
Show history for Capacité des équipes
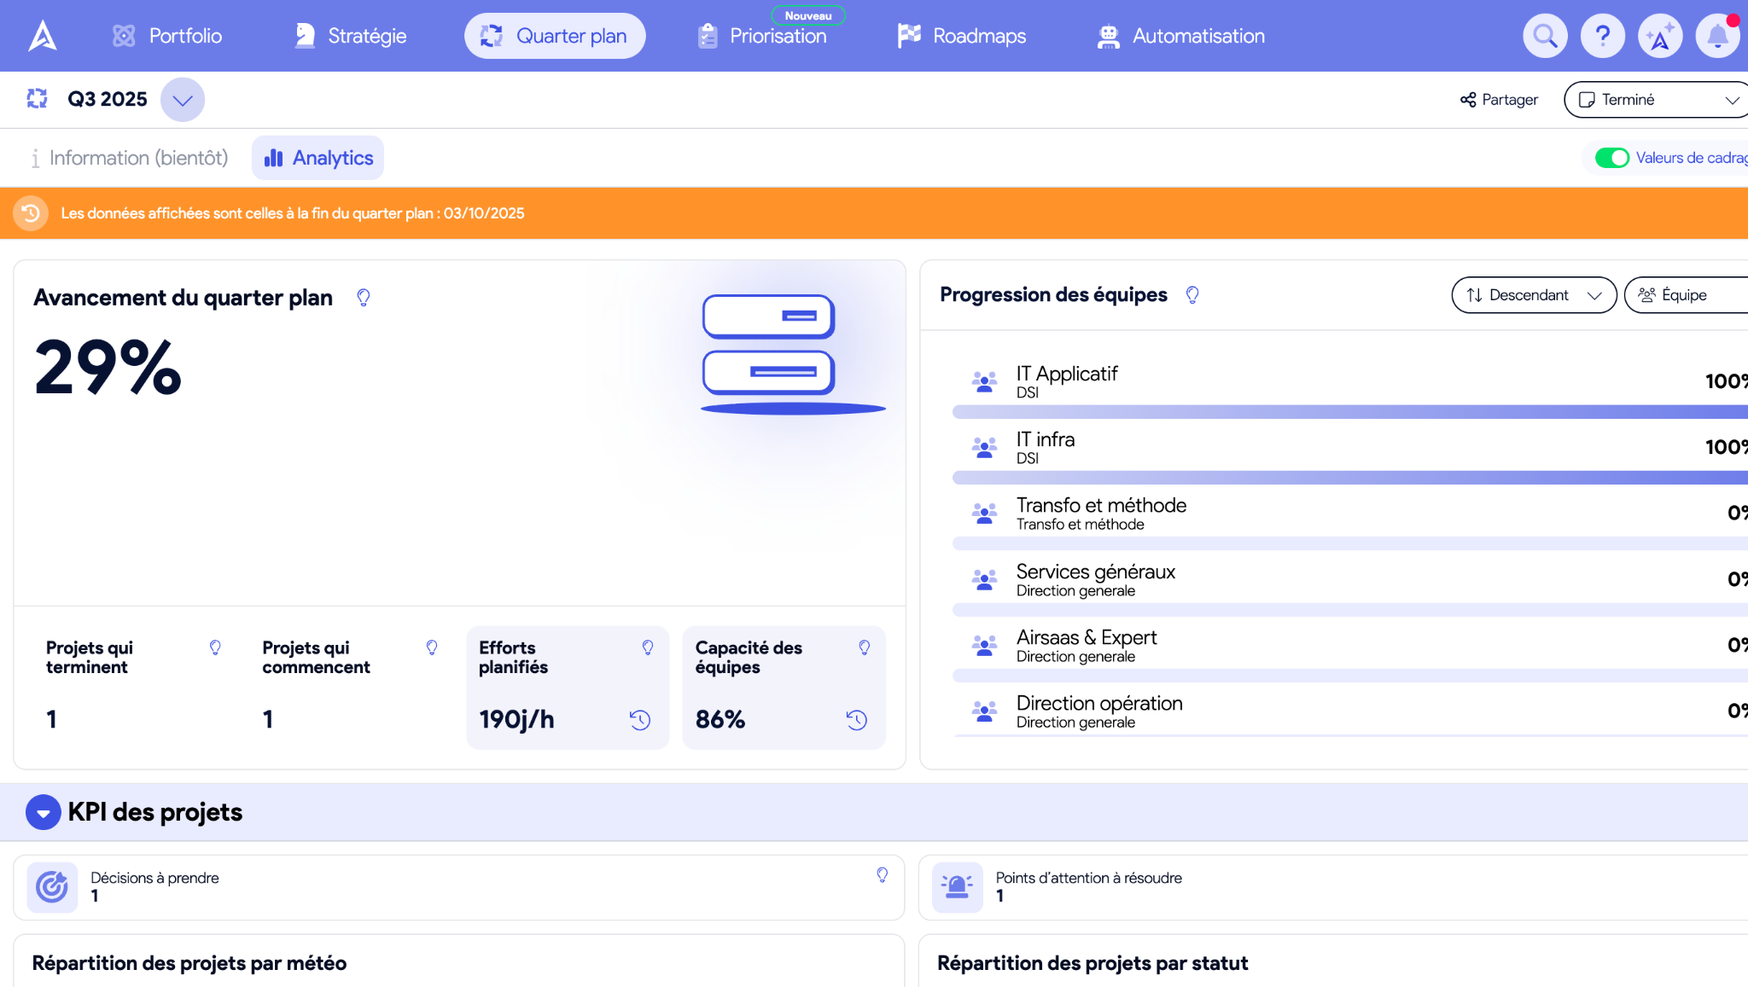856,720
